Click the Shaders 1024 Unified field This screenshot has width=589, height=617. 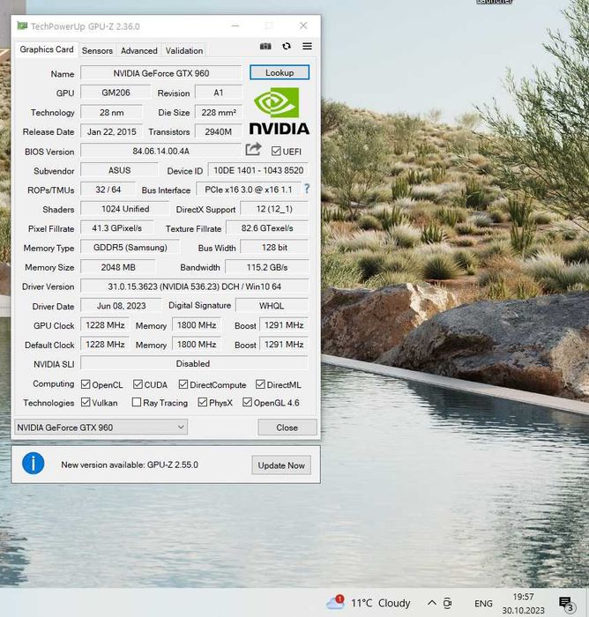(x=125, y=209)
